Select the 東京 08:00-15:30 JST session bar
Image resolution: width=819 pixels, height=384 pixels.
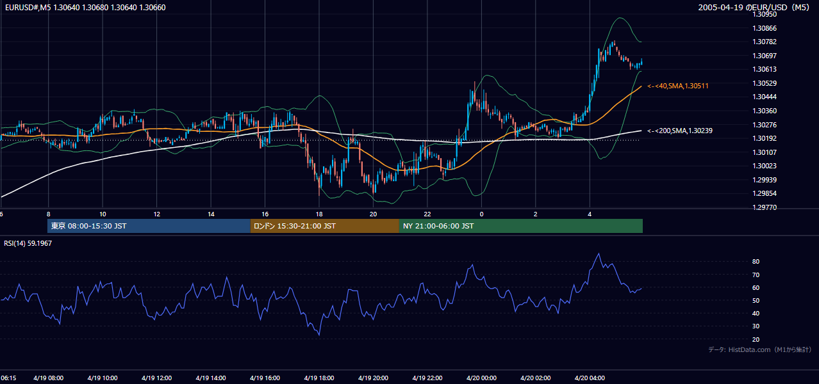coord(149,226)
